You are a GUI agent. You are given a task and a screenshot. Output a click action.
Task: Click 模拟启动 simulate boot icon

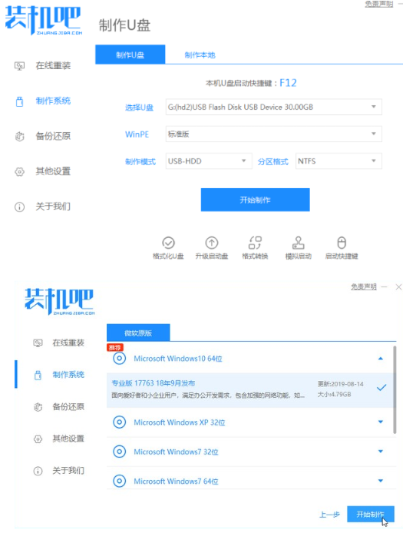click(x=298, y=243)
